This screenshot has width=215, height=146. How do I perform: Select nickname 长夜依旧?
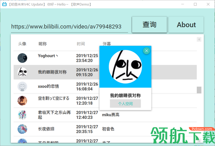point(46,129)
